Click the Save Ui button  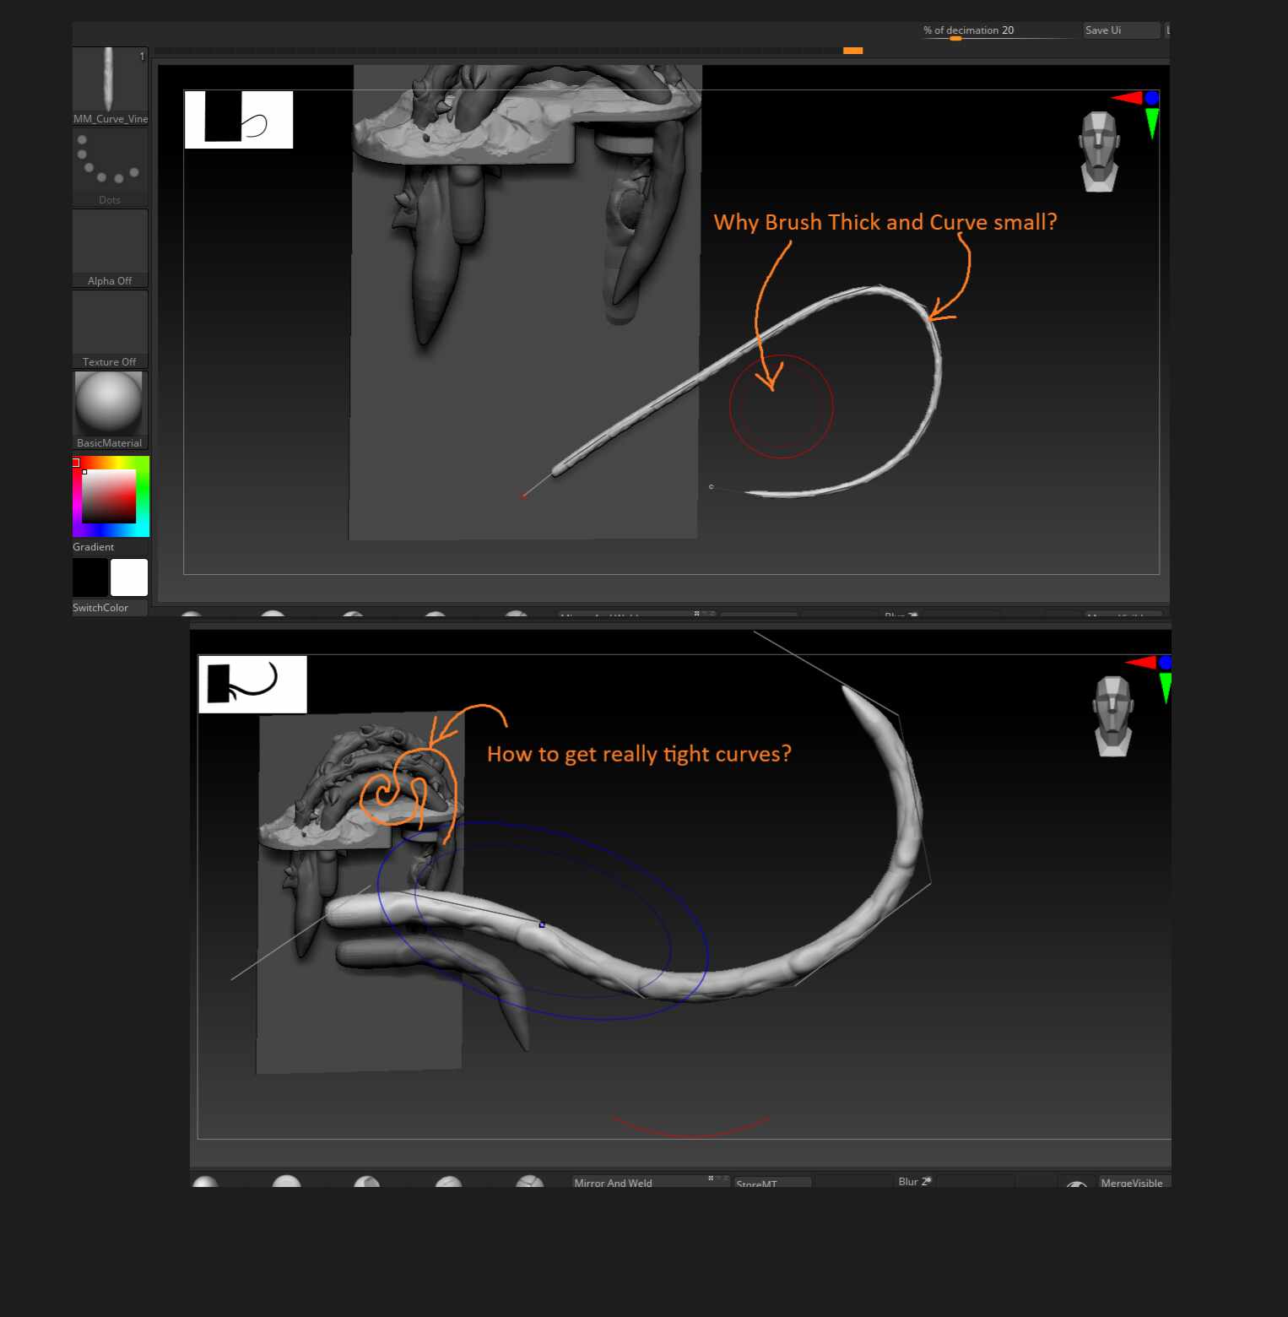(x=1122, y=30)
